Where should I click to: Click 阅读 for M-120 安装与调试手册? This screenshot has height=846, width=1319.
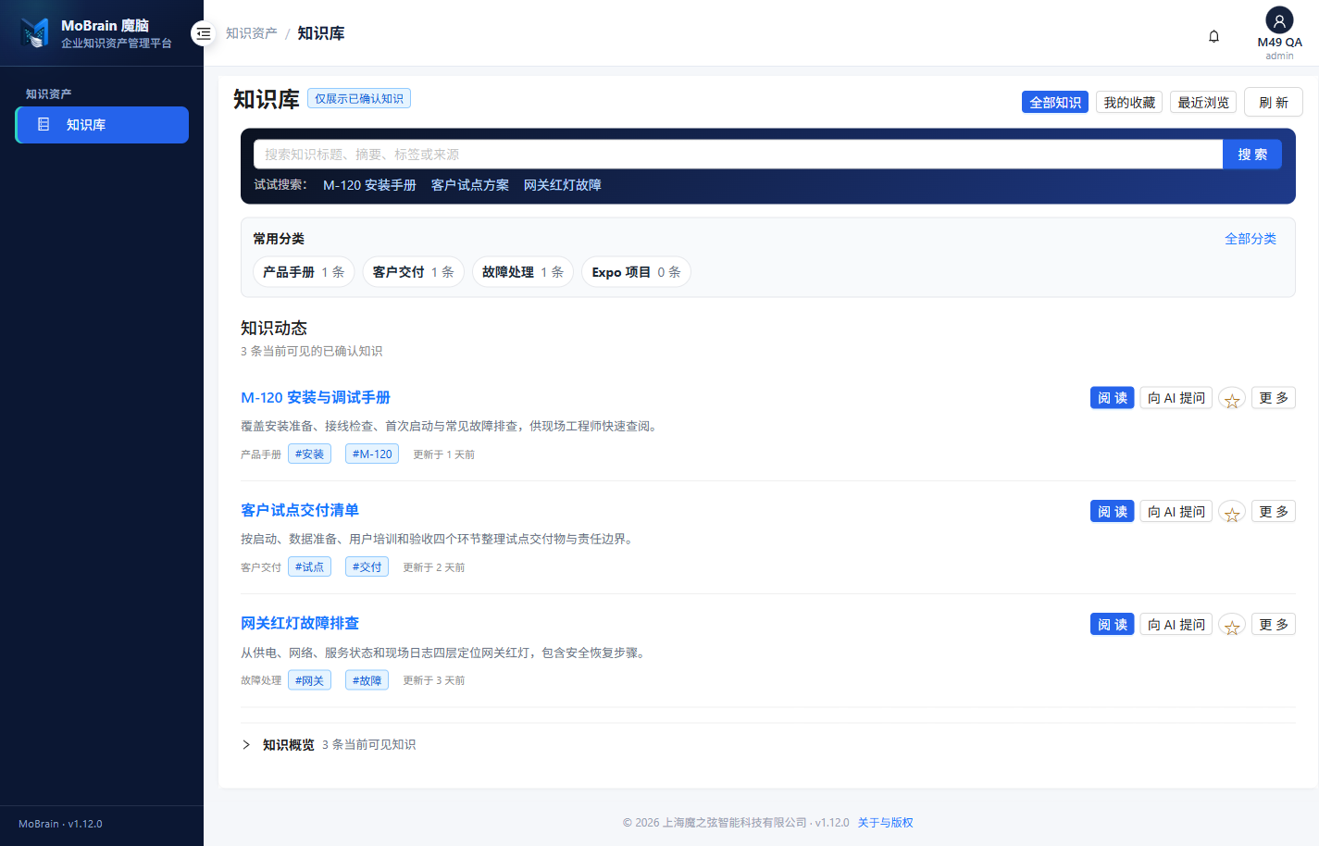tap(1113, 398)
